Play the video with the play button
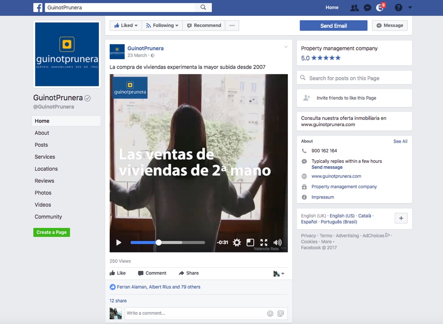The image size is (443, 324). (119, 242)
